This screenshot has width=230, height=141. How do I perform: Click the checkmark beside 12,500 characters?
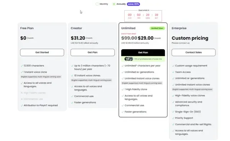point(22,66)
